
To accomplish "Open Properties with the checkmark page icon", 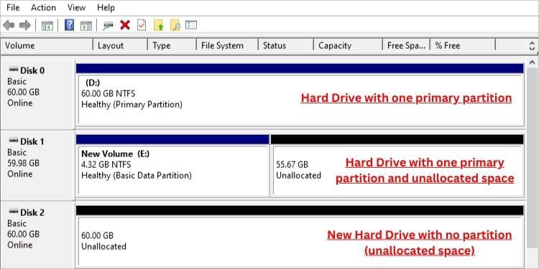I will (142, 25).
